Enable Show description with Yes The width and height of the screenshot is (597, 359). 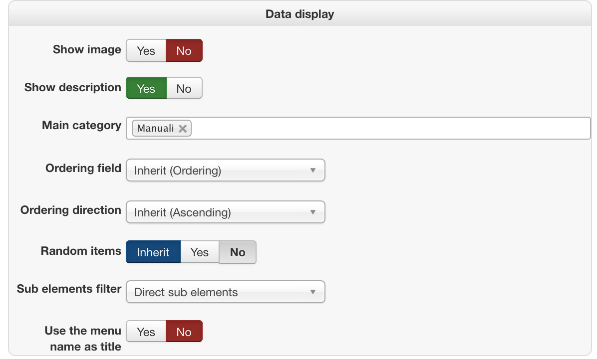coord(146,88)
